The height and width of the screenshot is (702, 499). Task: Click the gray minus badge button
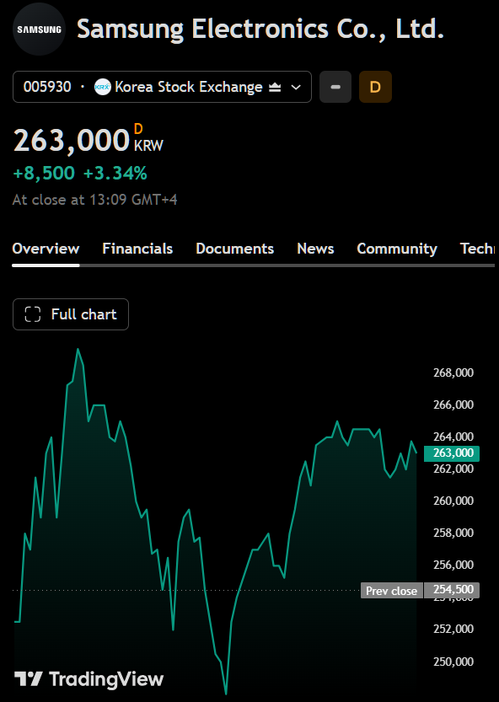tap(335, 87)
